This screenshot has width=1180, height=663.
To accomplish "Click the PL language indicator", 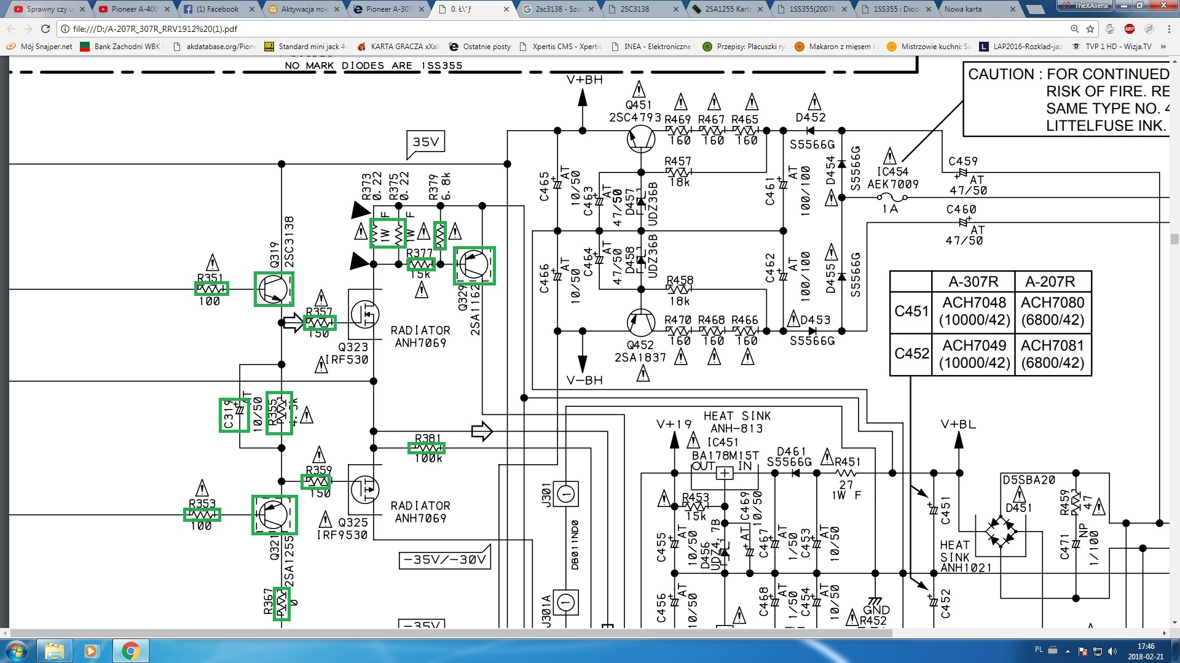I will click(1039, 649).
